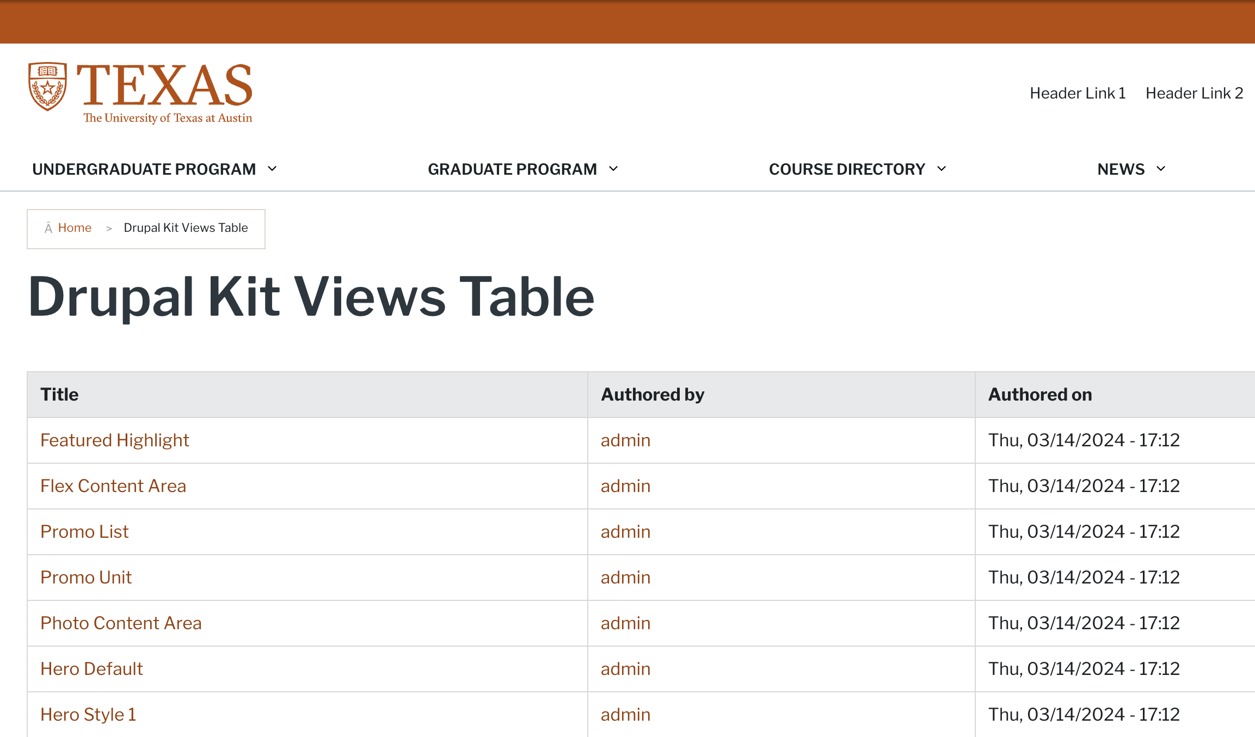Click the home icon in the breadcrumb
The height and width of the screenshot is (737, 1255).
[50, 228]
